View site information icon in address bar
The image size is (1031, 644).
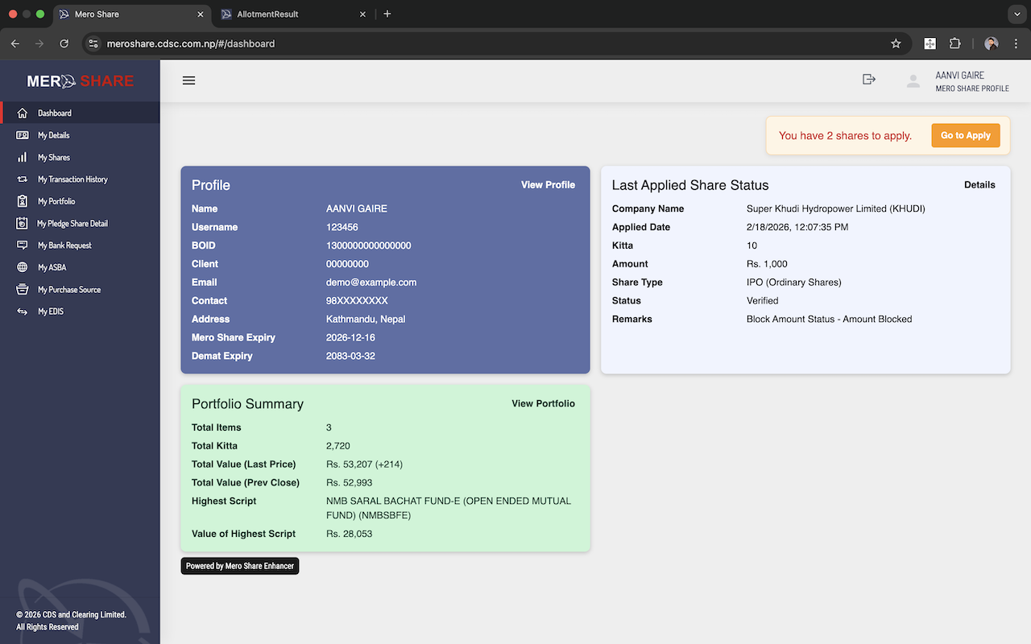pos(93,43)
